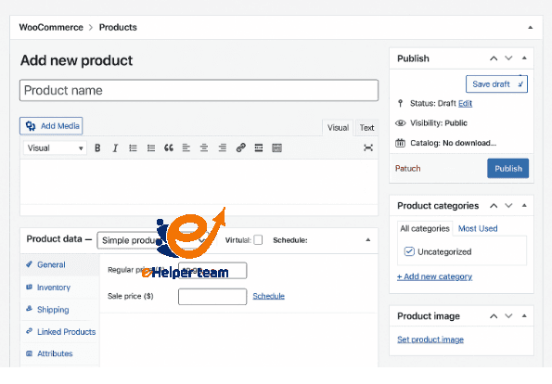Insert Read More tag icon
The image size is (552, 384).
click(259, 147)
